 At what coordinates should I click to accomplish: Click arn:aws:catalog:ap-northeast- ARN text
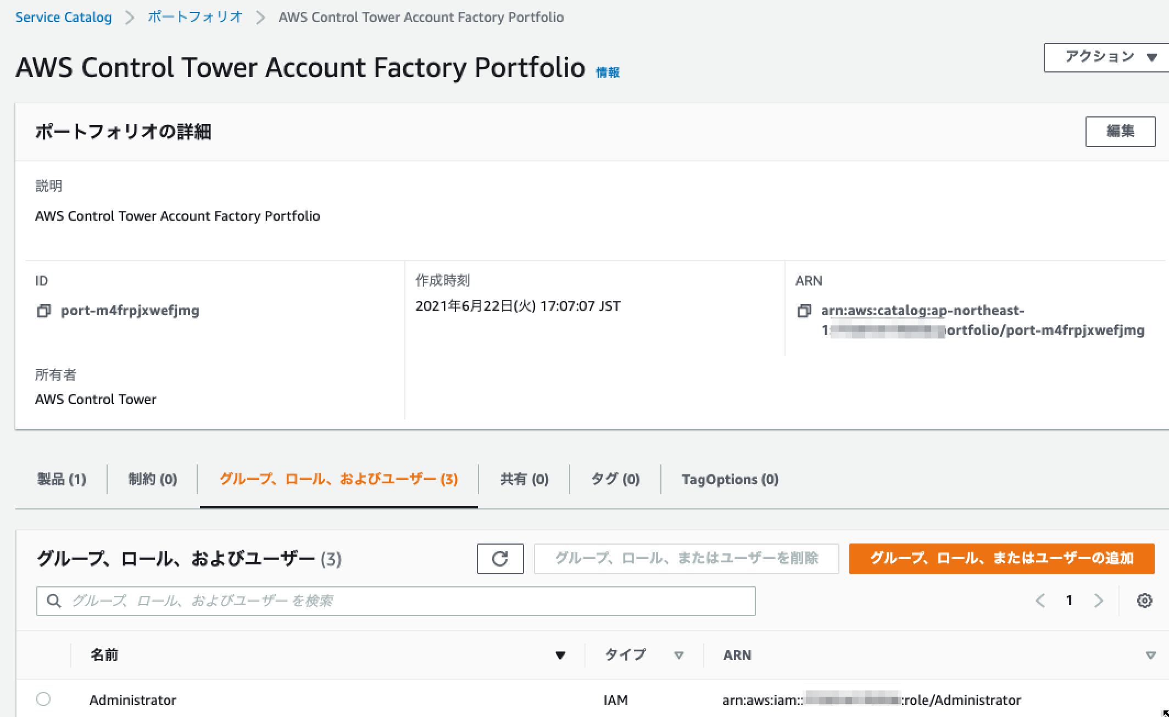pos(922,311)
